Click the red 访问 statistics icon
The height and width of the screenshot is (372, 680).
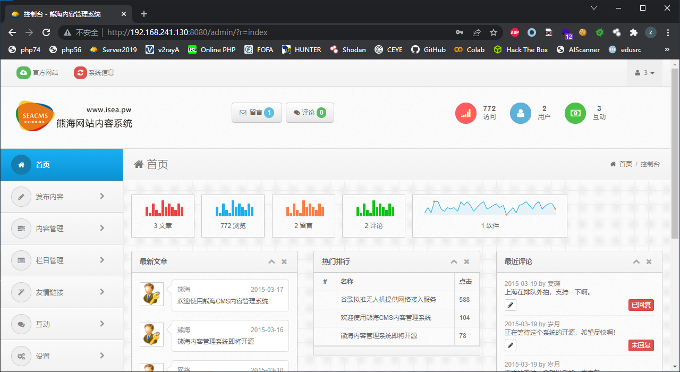coord(466,113)
